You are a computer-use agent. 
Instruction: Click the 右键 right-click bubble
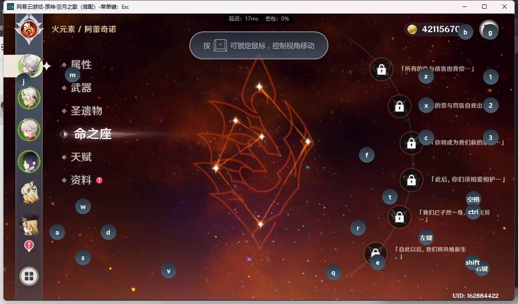tap(482, 269)
